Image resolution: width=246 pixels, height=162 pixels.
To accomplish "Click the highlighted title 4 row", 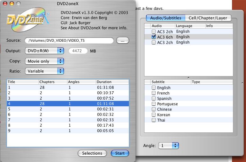I will pos(68,104).
